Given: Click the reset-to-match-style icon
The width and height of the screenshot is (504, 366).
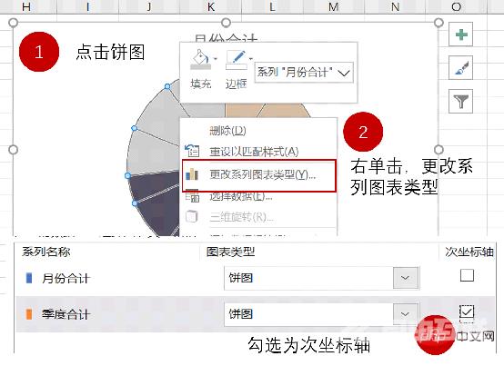Looking at the screenshot, I should (192, 151).
